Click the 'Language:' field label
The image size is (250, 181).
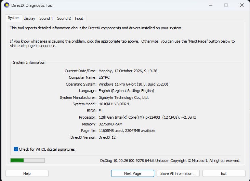point(88,91)
